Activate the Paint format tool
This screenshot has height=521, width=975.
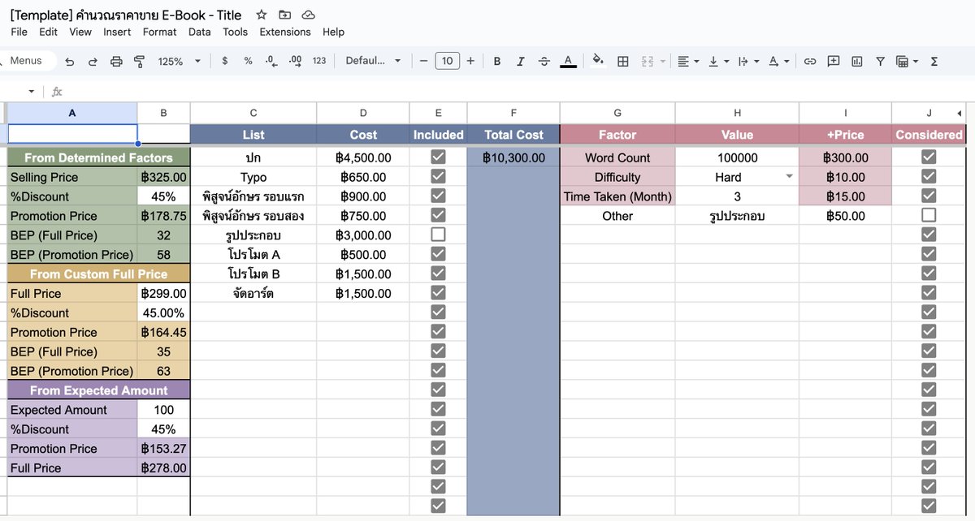tap(139, 61)
